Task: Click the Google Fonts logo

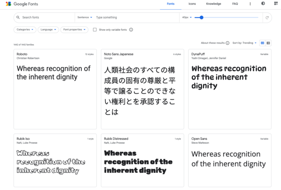Action: coord(22,4)
